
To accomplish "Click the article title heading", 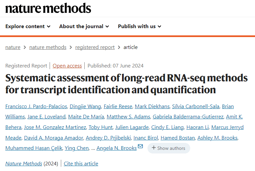I will [127, 84].
